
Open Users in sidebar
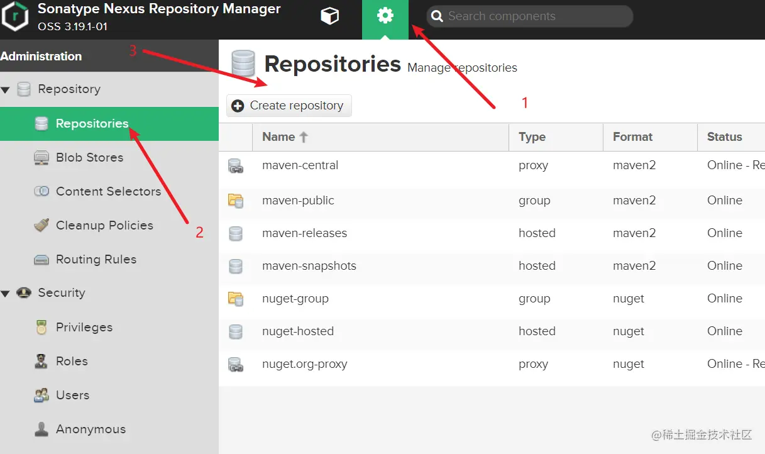coord(72,396)
